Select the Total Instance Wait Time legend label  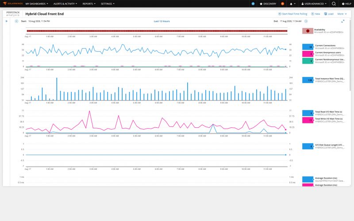coord(330,79)
